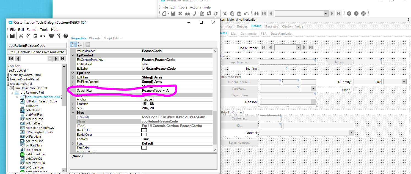Open the Part/Rev revision dropdown

[313, 89]
